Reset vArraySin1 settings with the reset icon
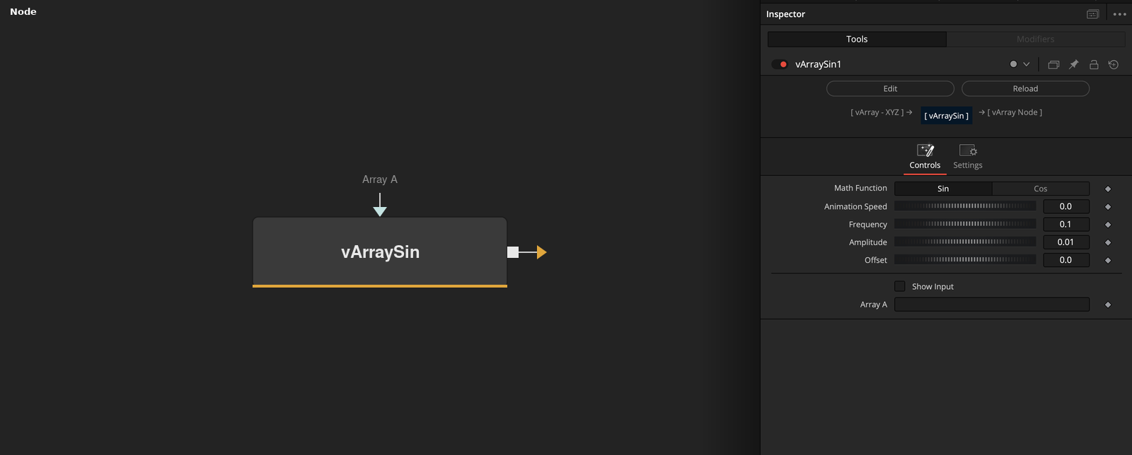Image resolution: width=1132 pixels, height=455 pixels. [1114, 64]
